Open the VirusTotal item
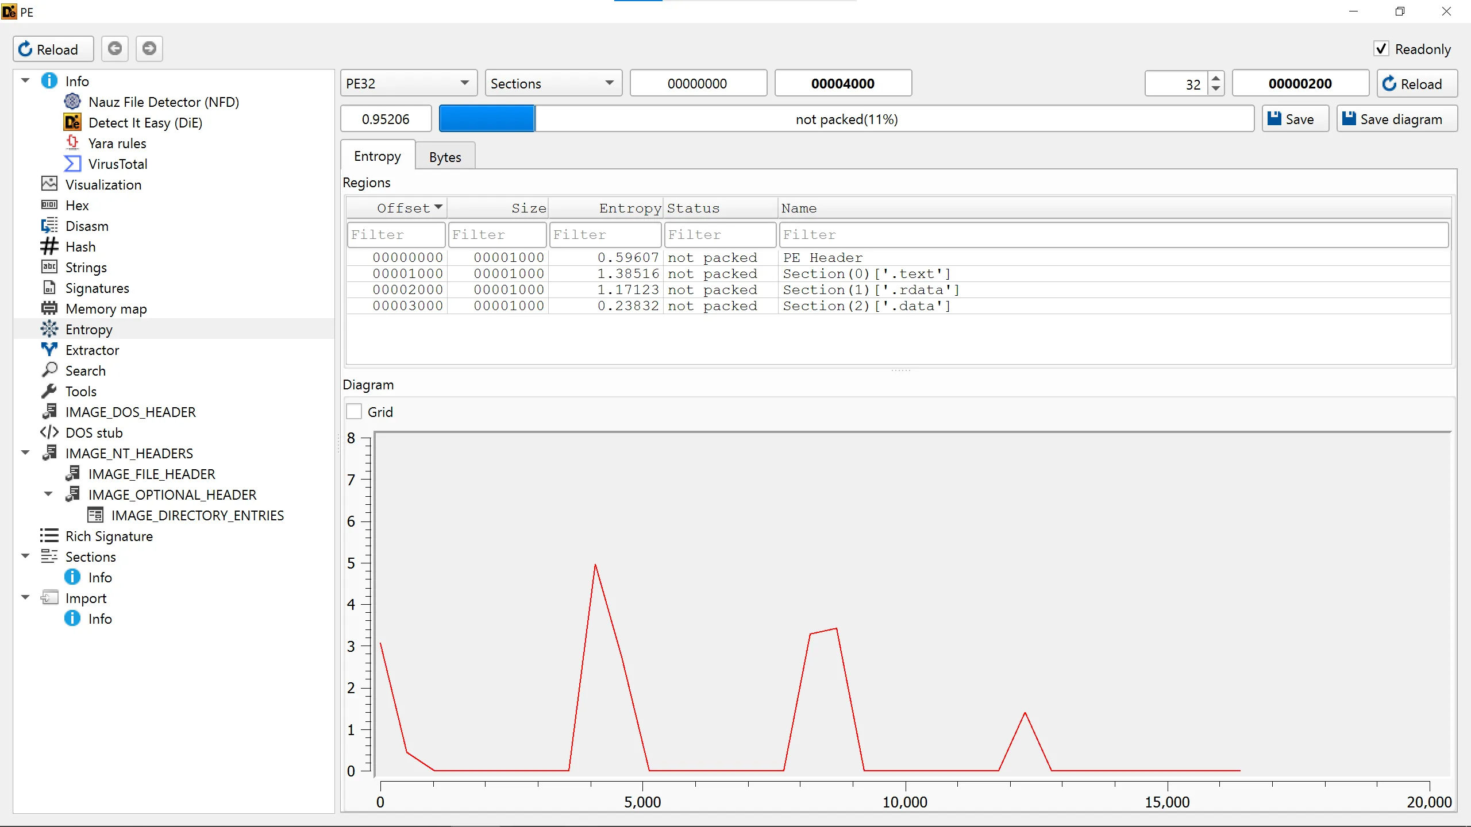 [x=117, y=164]
